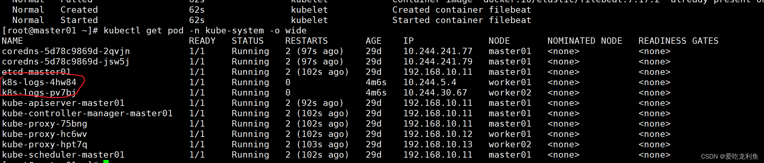Click the READINESS GATES column header
This screenshot has width=764, height=163.
[678, 41]
